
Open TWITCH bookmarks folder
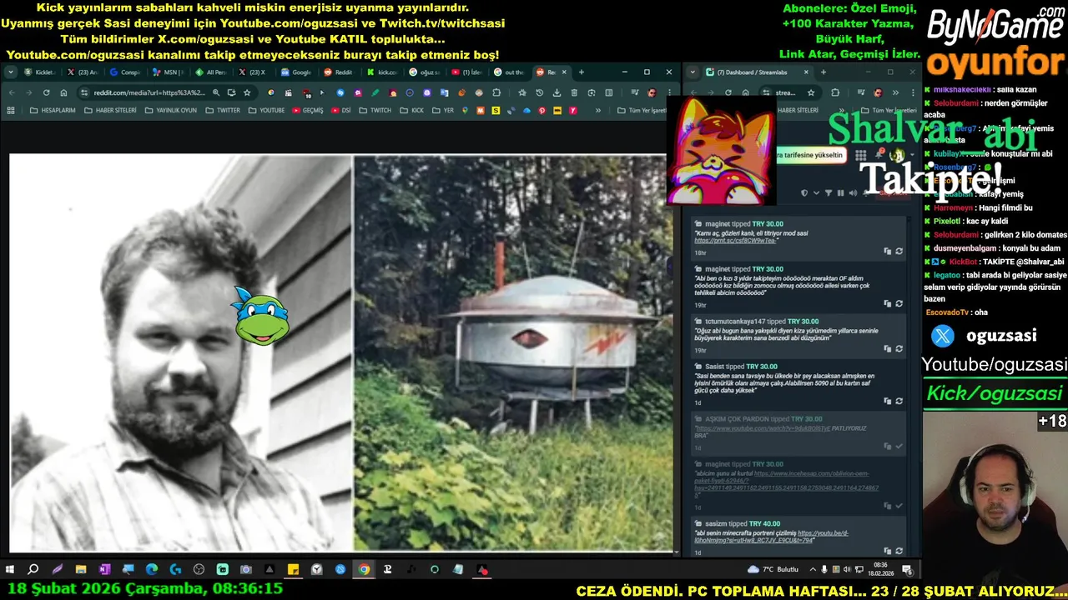tap(375, 110)
